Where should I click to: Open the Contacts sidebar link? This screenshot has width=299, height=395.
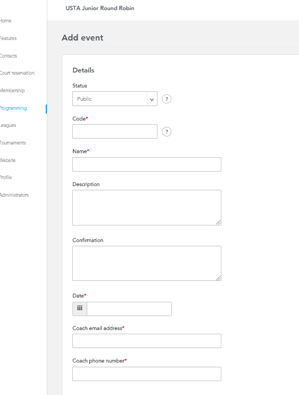point(9,56)
